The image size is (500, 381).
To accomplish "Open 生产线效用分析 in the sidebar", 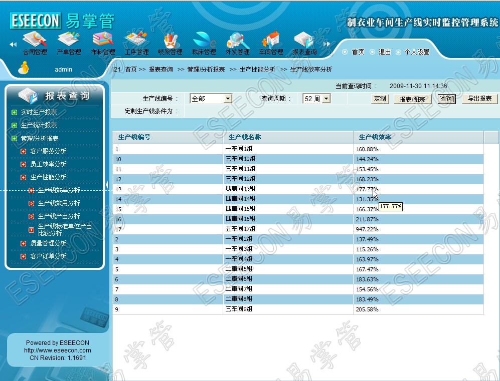I will (59, 203).
